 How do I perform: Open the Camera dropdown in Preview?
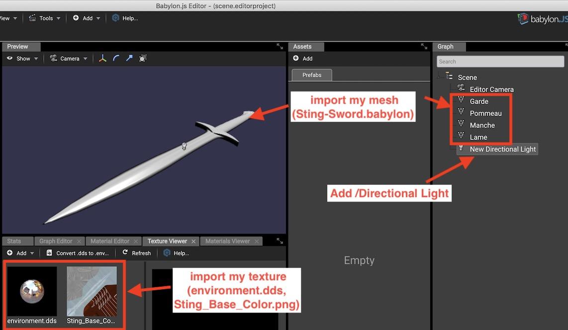(69, 58)
